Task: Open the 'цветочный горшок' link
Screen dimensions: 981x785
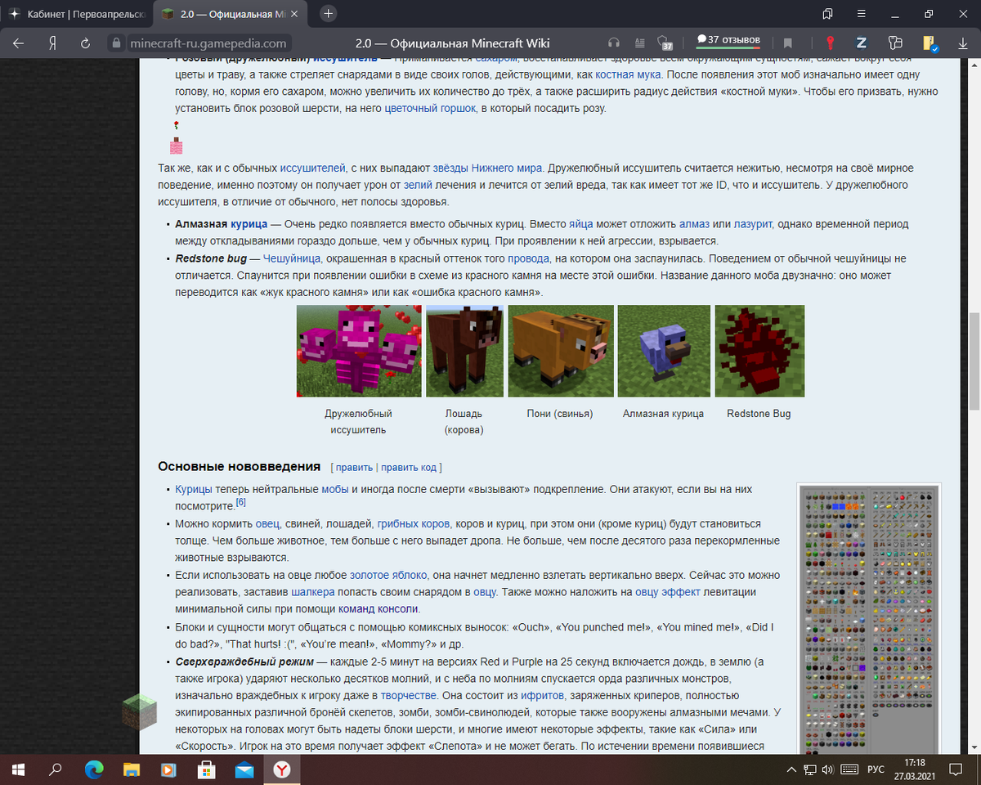Action: (430, 107)
